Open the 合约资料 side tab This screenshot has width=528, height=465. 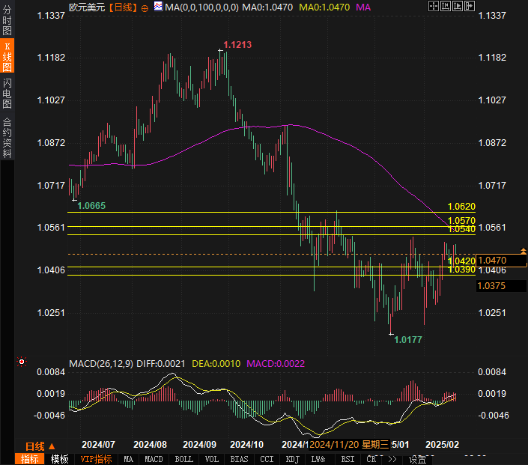(7, 137)
